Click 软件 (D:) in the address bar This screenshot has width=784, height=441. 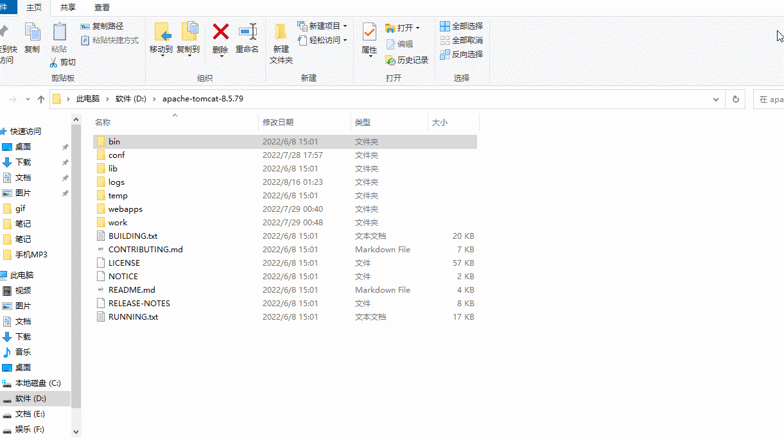pyautogui.click(x=131, y=99)
